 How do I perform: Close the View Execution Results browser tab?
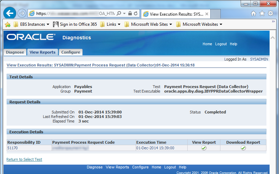pos(207,14)
